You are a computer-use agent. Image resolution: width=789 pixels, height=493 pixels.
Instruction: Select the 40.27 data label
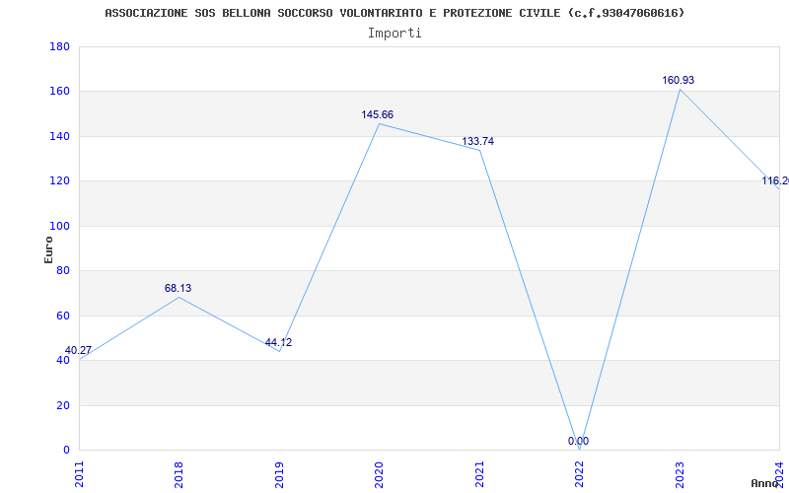point(79,350)
